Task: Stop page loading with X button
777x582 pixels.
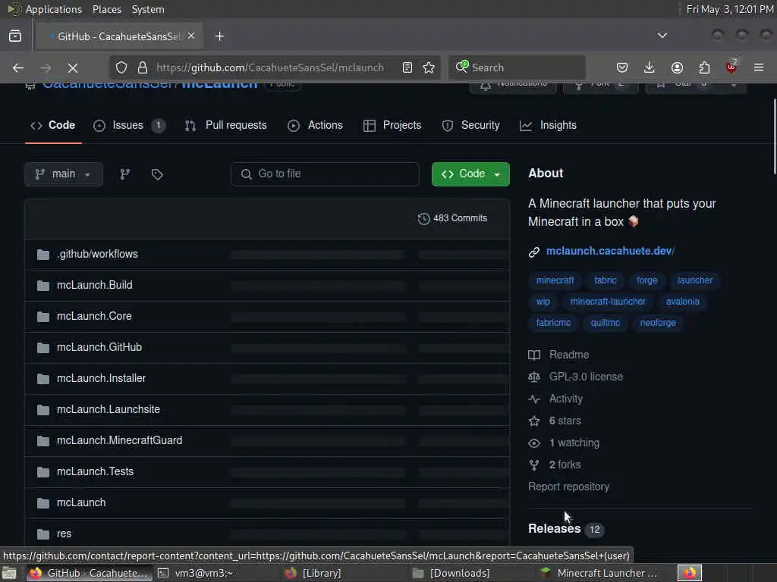Action: [72, 67]
